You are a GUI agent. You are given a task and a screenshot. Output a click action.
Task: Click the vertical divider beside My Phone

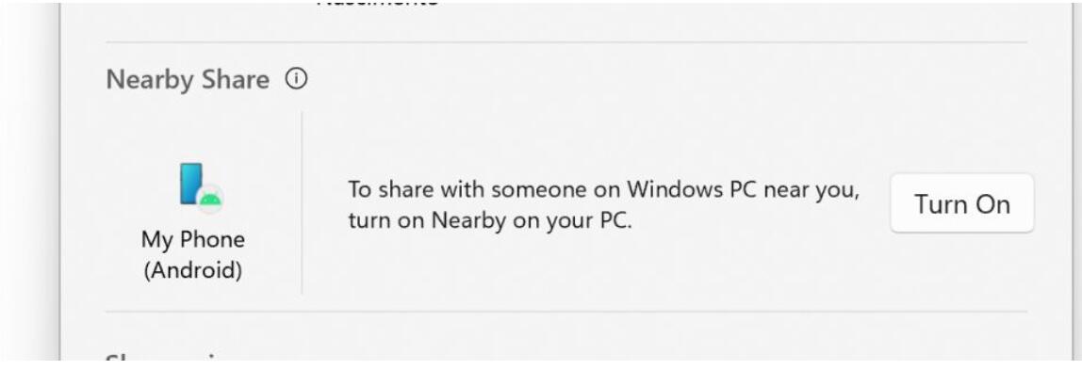(x=303, y=203)
